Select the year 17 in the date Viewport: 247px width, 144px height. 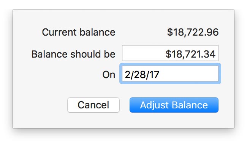(154, 75)
